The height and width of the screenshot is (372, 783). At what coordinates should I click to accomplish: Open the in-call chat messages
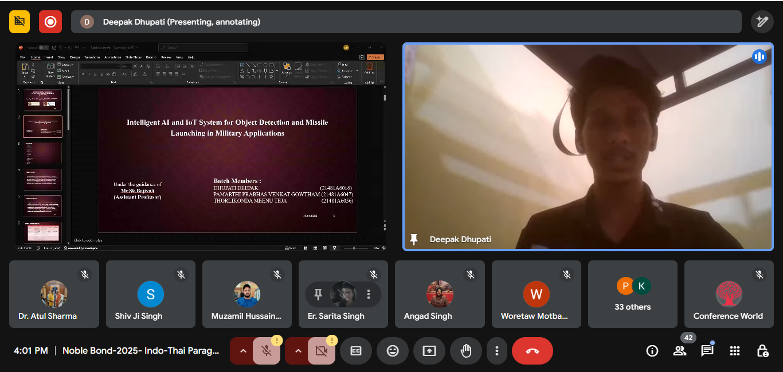click(x=707, y=350)
